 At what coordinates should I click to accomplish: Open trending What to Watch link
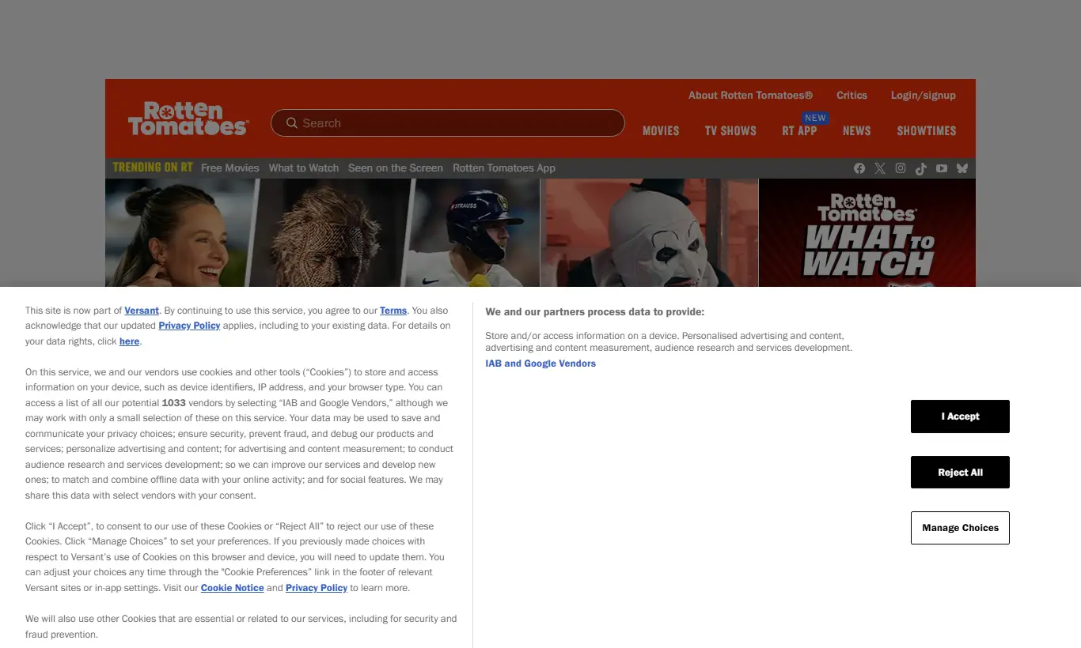(x=304, y=168)
